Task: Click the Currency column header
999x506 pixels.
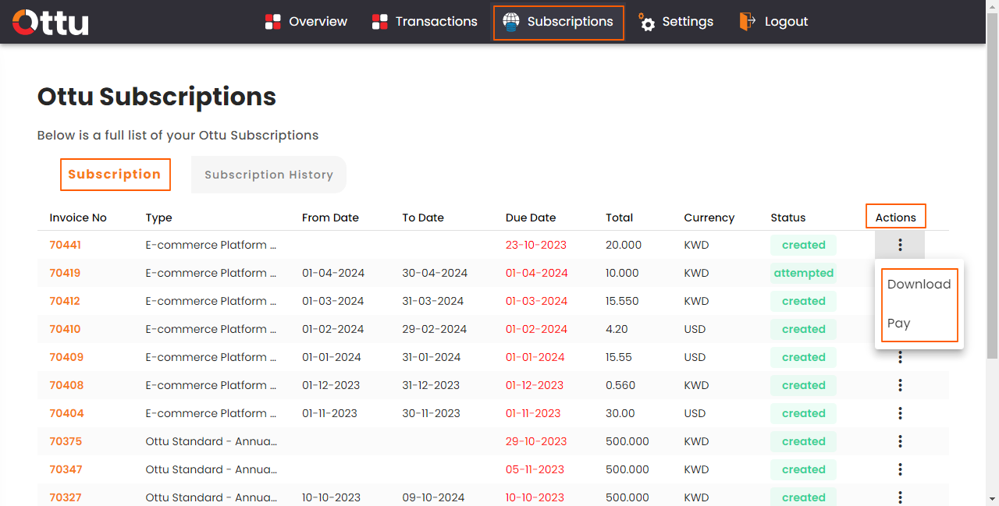Action: 709,218
